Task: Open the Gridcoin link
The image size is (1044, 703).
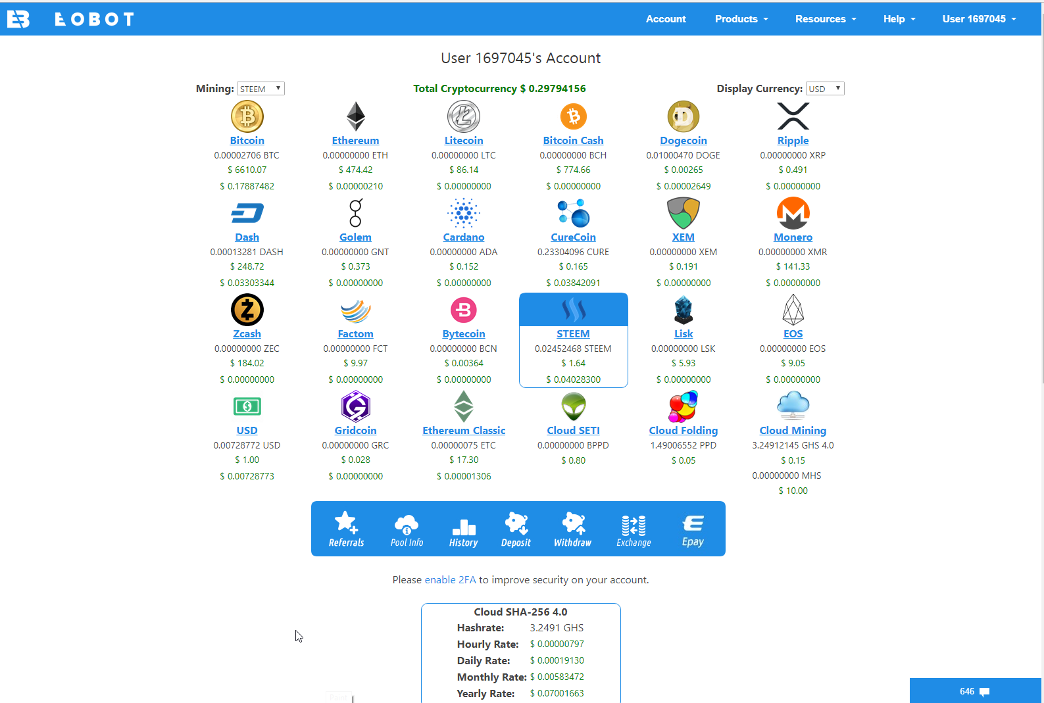Action: 356,431
